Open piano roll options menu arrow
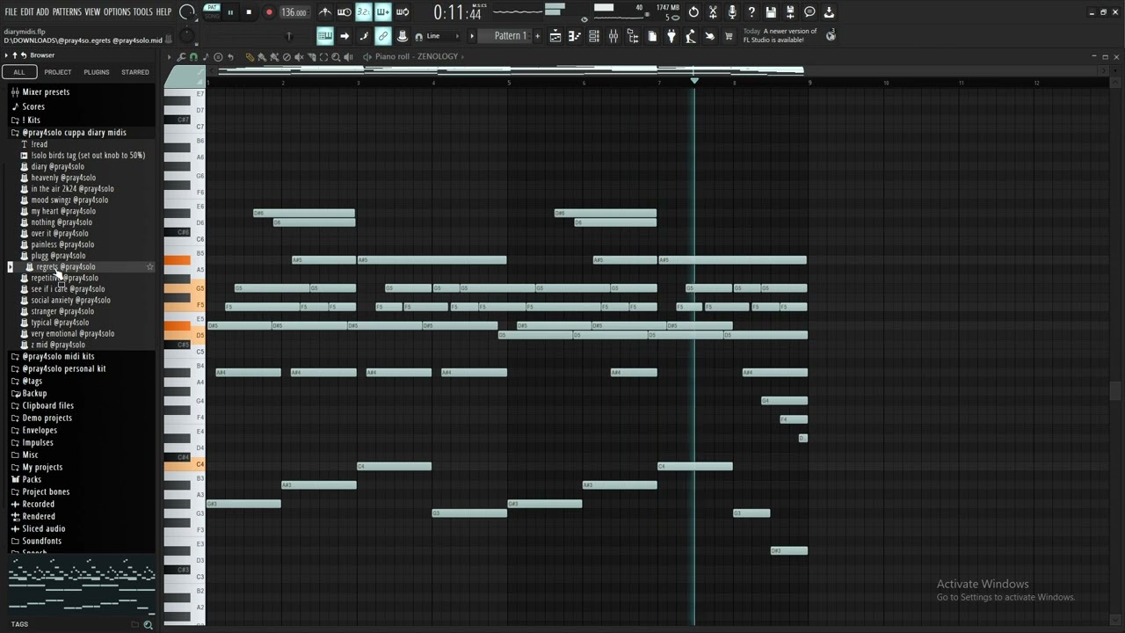The image size is (1125, 633). click(x=169, y=56)
